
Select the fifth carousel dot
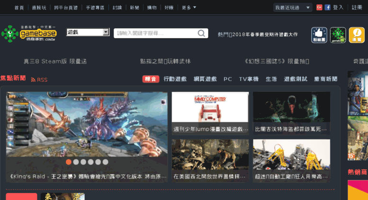[98, 162]
